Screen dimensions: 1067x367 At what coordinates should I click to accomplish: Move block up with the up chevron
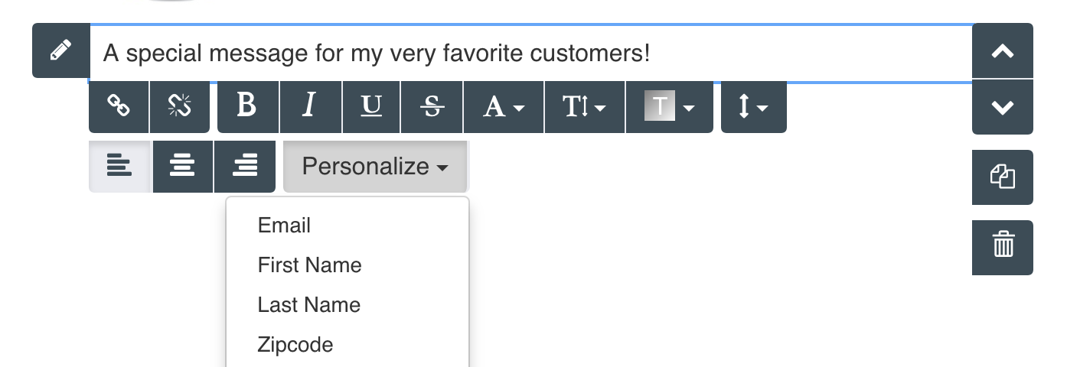[1002, 51]
